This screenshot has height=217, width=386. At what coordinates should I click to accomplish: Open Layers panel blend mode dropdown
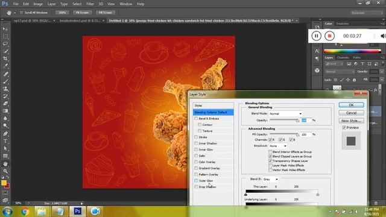coord(340,72)
